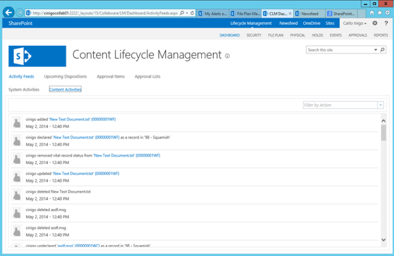Open the EVENTS navigation item
Viewport: 394px width, 256px height.
tap(336, 35)
